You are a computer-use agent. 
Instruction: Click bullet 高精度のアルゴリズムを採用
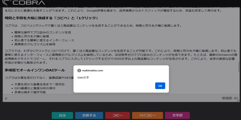coord(35,44)
